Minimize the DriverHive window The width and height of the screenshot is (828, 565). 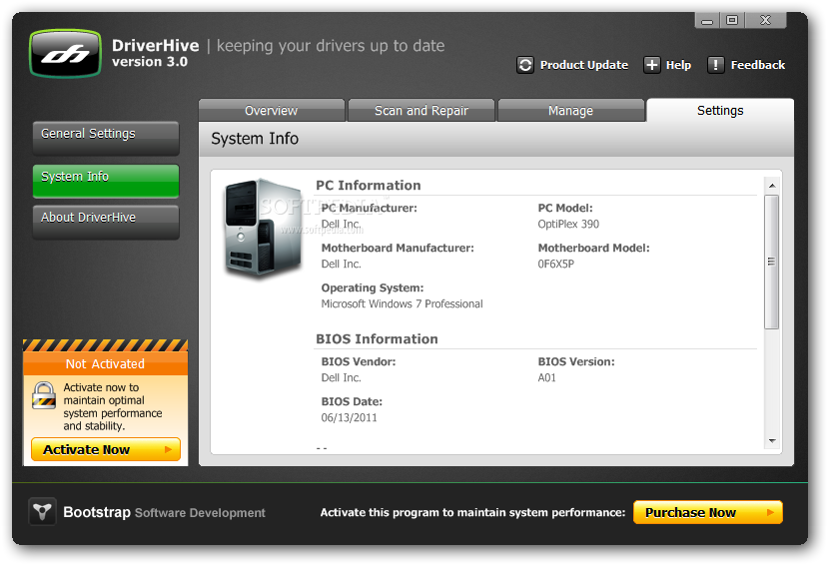pyautogui.click(x=707, y=21)
